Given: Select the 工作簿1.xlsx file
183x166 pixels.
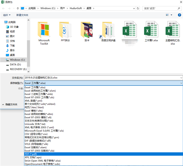Looking at the screenshot, I should [151, 32].
